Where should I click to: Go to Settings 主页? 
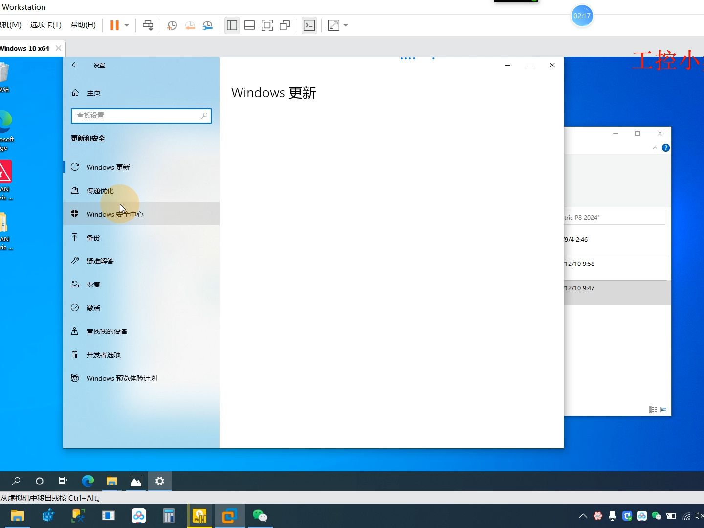click(x=86, y=93)
